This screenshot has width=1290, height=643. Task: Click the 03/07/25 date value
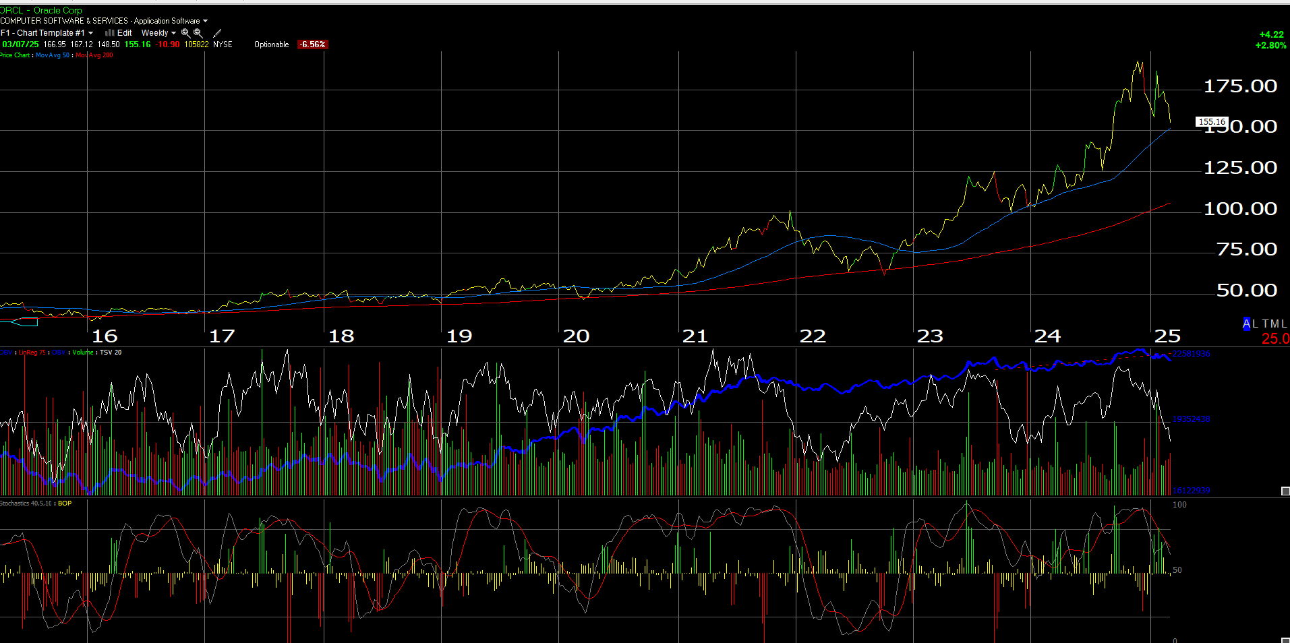pos(20,44)
